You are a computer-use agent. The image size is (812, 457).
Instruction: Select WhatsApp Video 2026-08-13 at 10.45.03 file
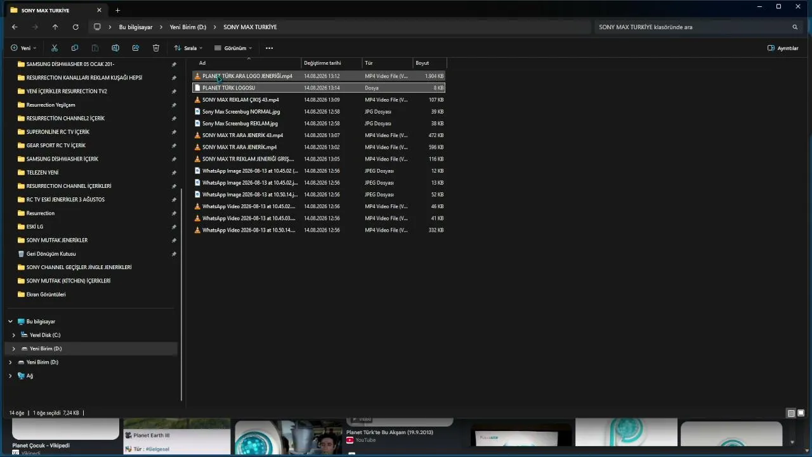(x=319, y=218)
